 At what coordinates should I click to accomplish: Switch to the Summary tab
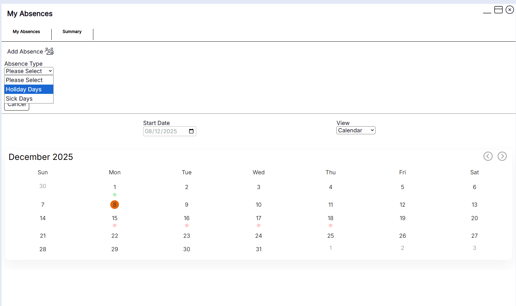(72, 32)
